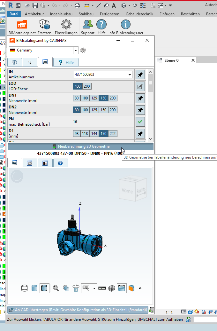
Task: Open the second preview tab with image icon
Action: 30,163
